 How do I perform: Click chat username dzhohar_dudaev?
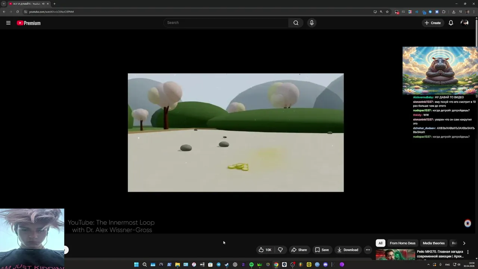(424, 128)
